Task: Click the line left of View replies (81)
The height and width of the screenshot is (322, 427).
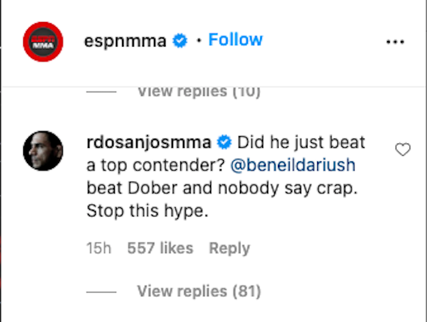Action: pos(101,291)
